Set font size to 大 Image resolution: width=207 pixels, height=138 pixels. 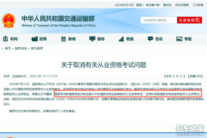point(173,76)
